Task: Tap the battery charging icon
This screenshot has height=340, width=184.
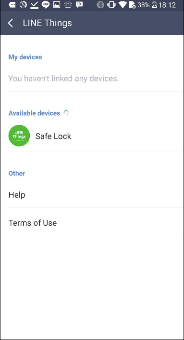Action: pyautogui.click(x=154, y=5)
